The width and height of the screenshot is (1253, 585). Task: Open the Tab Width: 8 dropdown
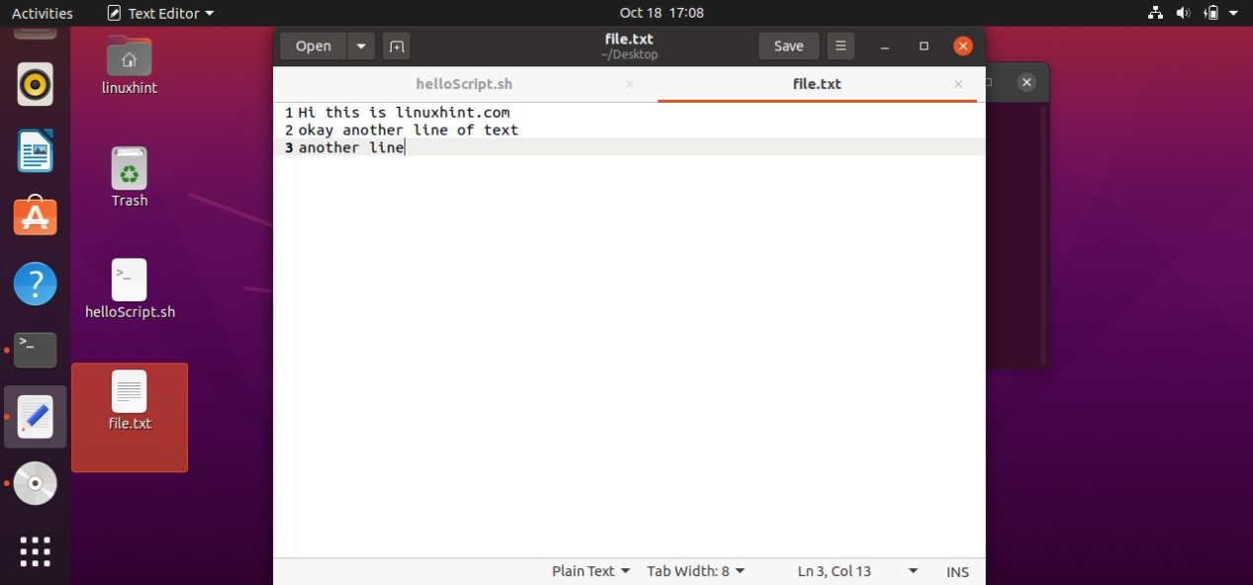[x=696, y=571]
